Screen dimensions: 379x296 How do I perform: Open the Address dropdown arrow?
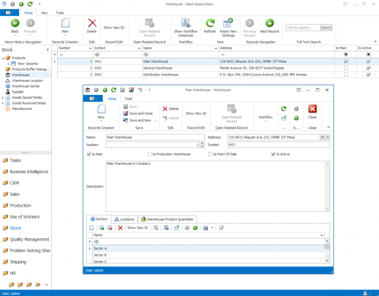tap(328, 138)
